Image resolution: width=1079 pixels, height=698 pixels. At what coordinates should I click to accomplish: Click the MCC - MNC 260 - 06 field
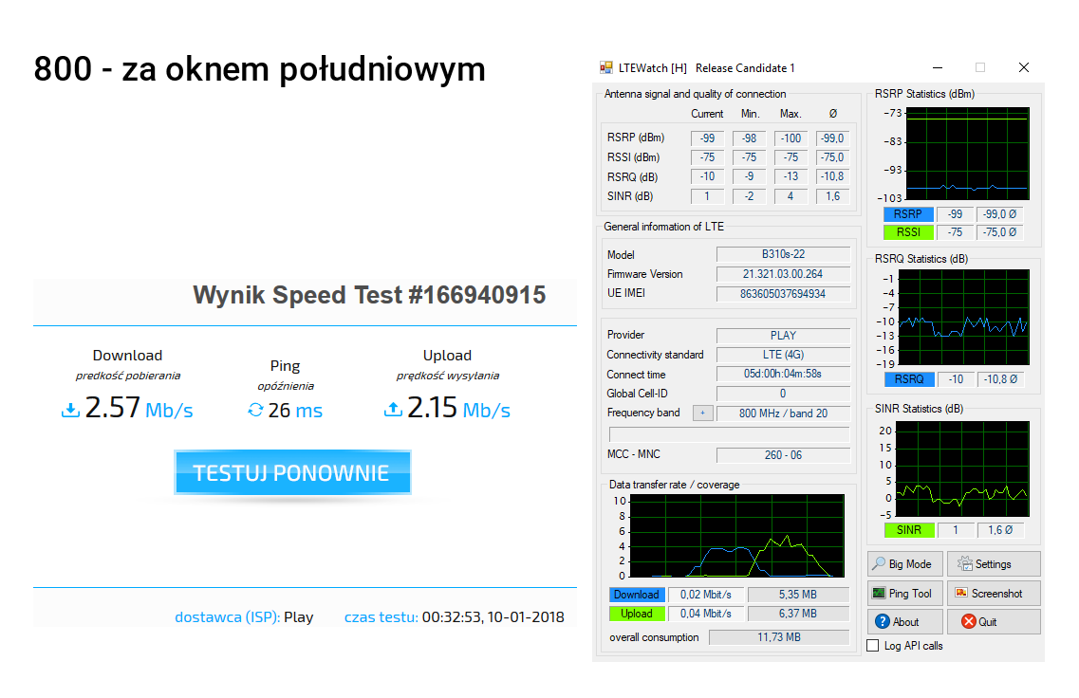[783, 455]
